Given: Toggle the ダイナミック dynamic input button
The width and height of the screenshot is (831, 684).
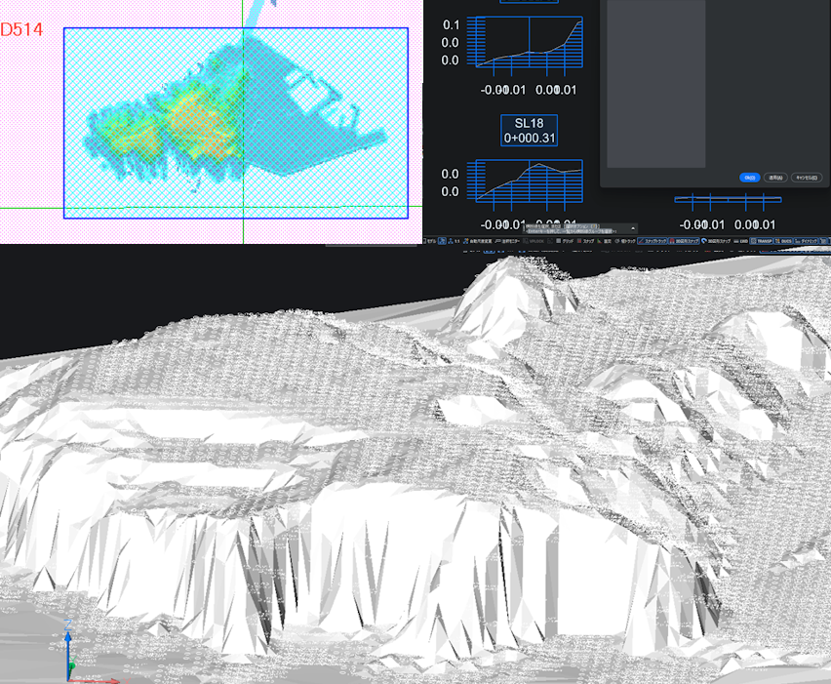Looking at the screenshot, I should click(x=806, y=241).
